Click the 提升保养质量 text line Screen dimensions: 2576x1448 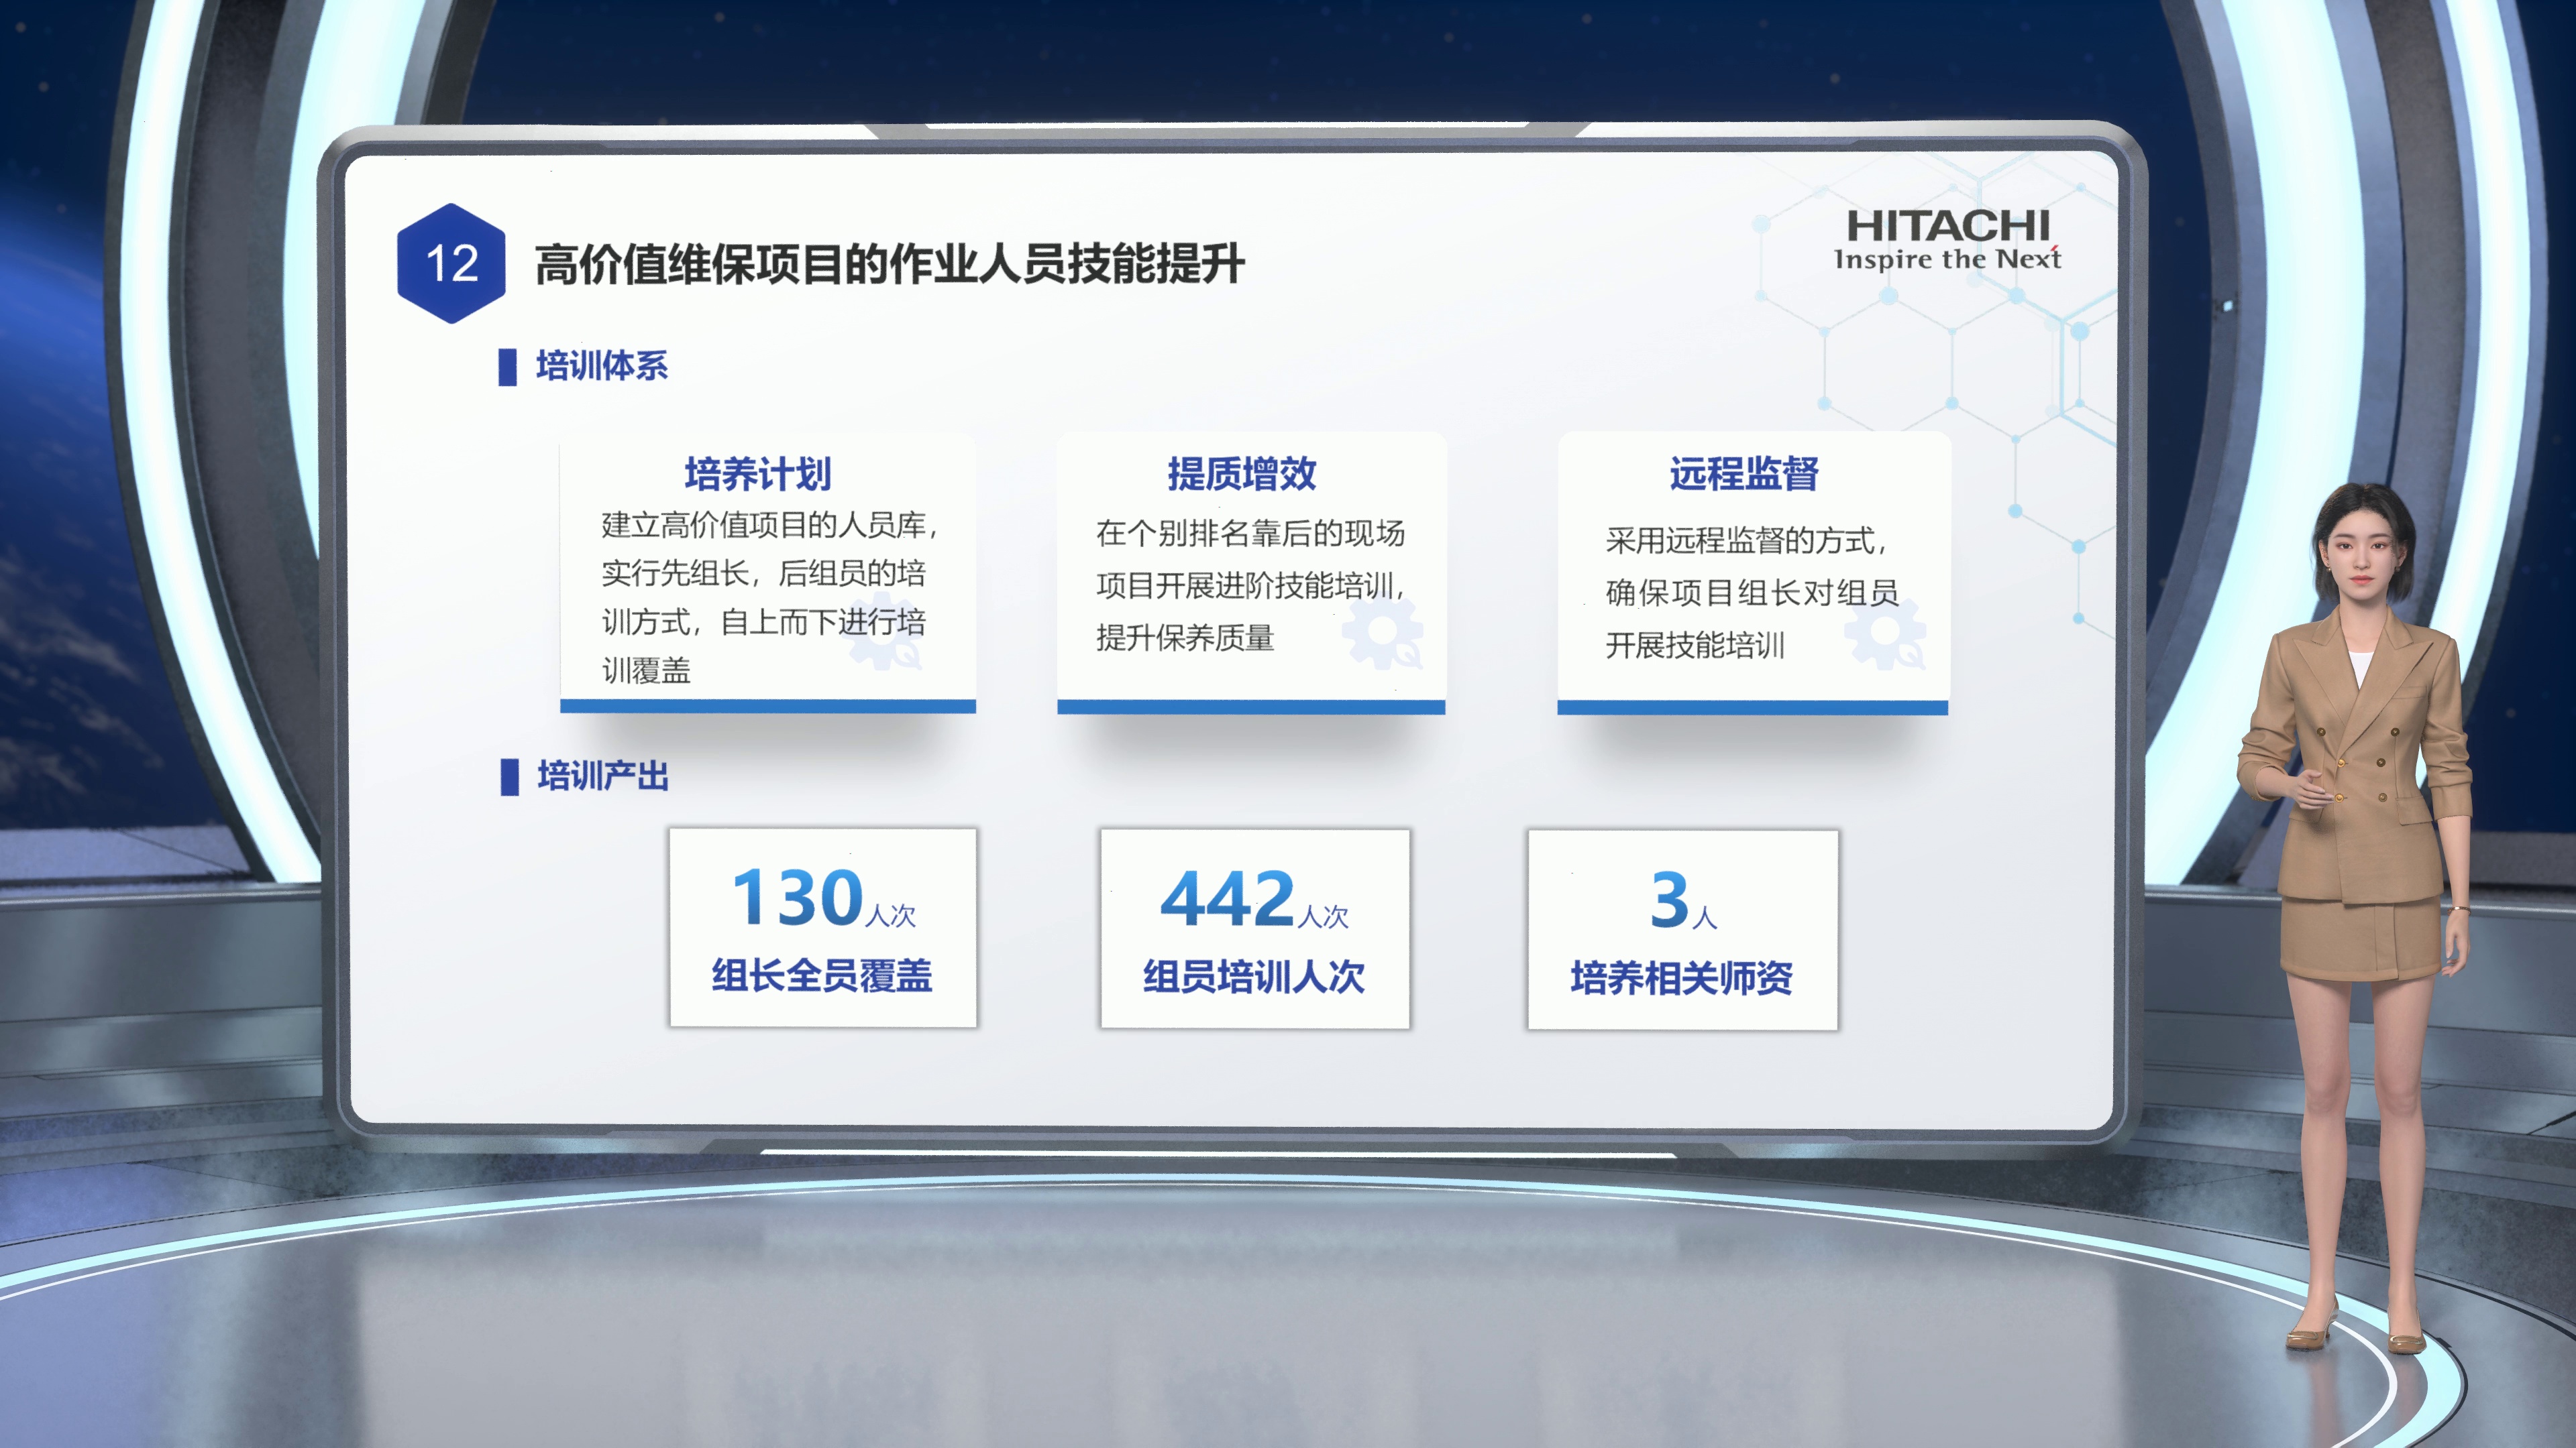pyautogui.click(x=1185, y=638)
